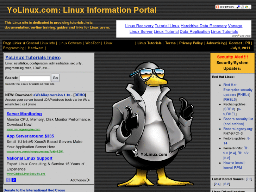Image resolution: width=256 pixels, height=192 pixels.
Task: Open the Contact page link
Action: (235, 43)
